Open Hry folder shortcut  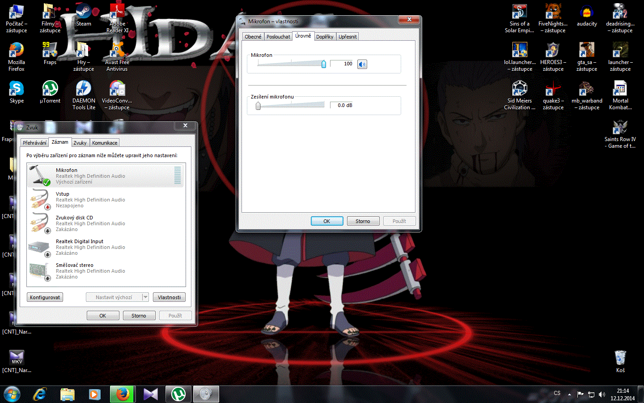84,57
